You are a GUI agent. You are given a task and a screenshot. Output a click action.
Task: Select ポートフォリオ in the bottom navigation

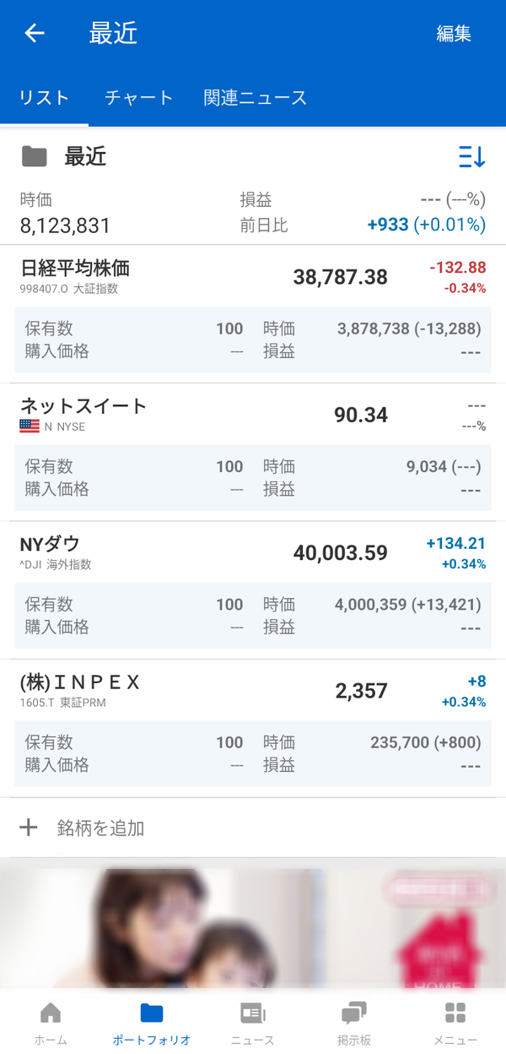coord(152,1024)
